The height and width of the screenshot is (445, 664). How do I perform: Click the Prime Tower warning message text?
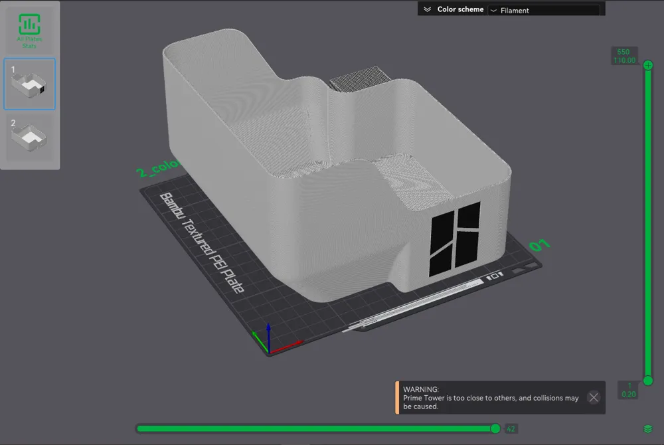491,398
